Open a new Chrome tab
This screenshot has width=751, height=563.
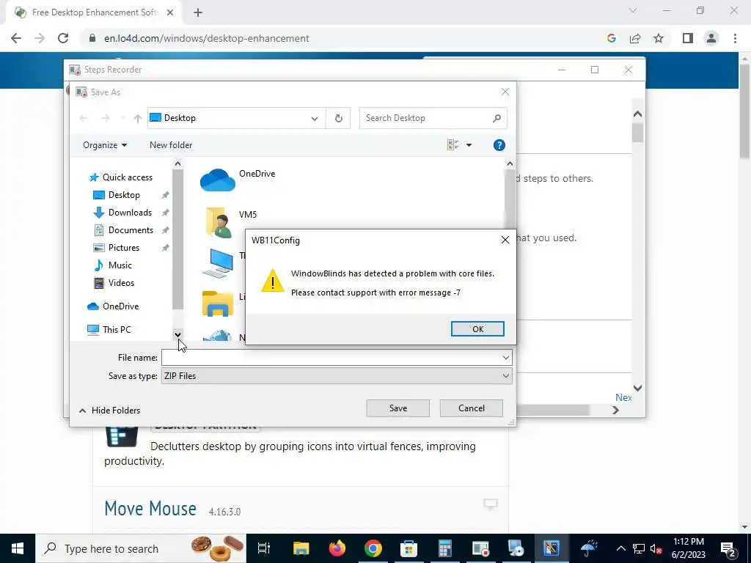(198, 12)
